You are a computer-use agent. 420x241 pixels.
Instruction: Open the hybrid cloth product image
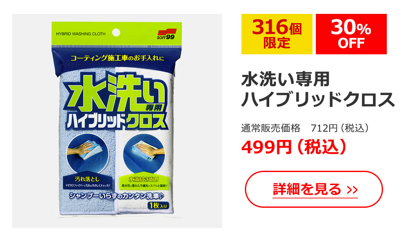(x=117, y=121)
